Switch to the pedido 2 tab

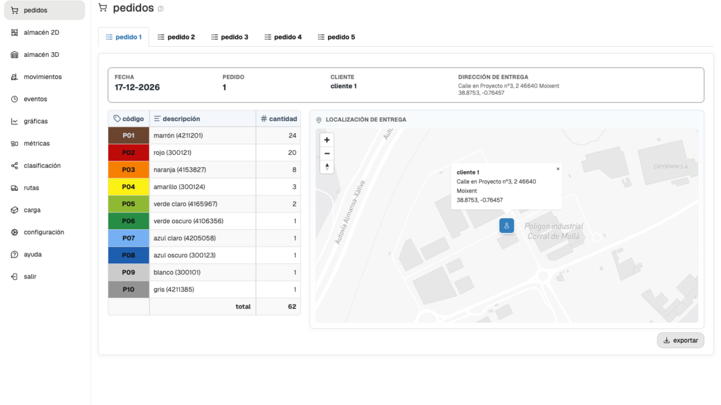point(176,37)
